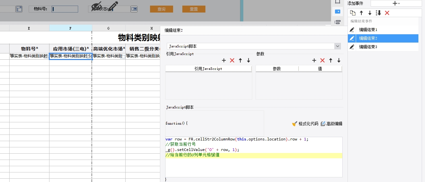Move selected event down in list
Screen dimensions: 425x182
[x=370, y=13]
